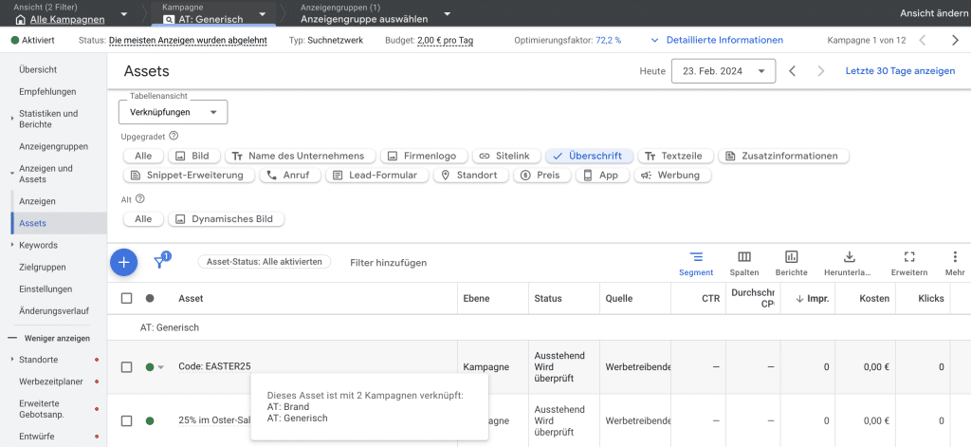Open Empfehlungen in sidebar
Image resolution: width=971 pixels, height=447 pixels.
coord(47,92)
